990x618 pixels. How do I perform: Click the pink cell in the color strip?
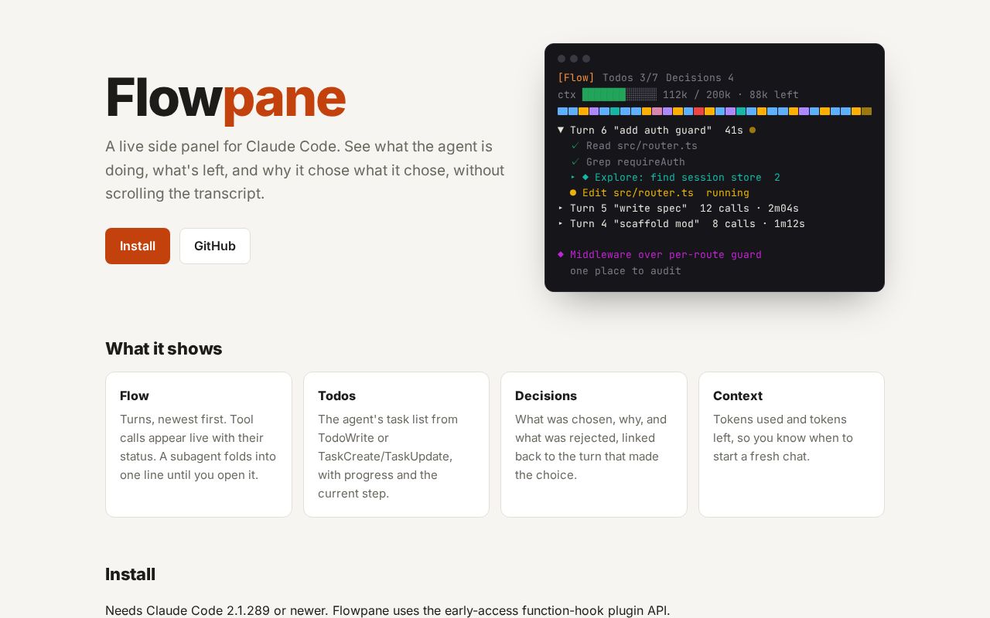[657, 111]
